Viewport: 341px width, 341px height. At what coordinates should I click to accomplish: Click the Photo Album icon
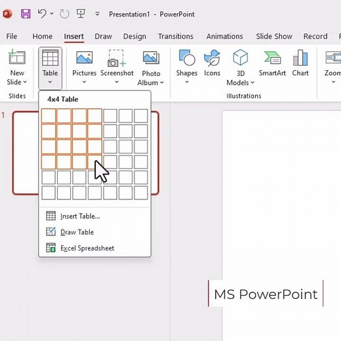[x=151, y=58]
